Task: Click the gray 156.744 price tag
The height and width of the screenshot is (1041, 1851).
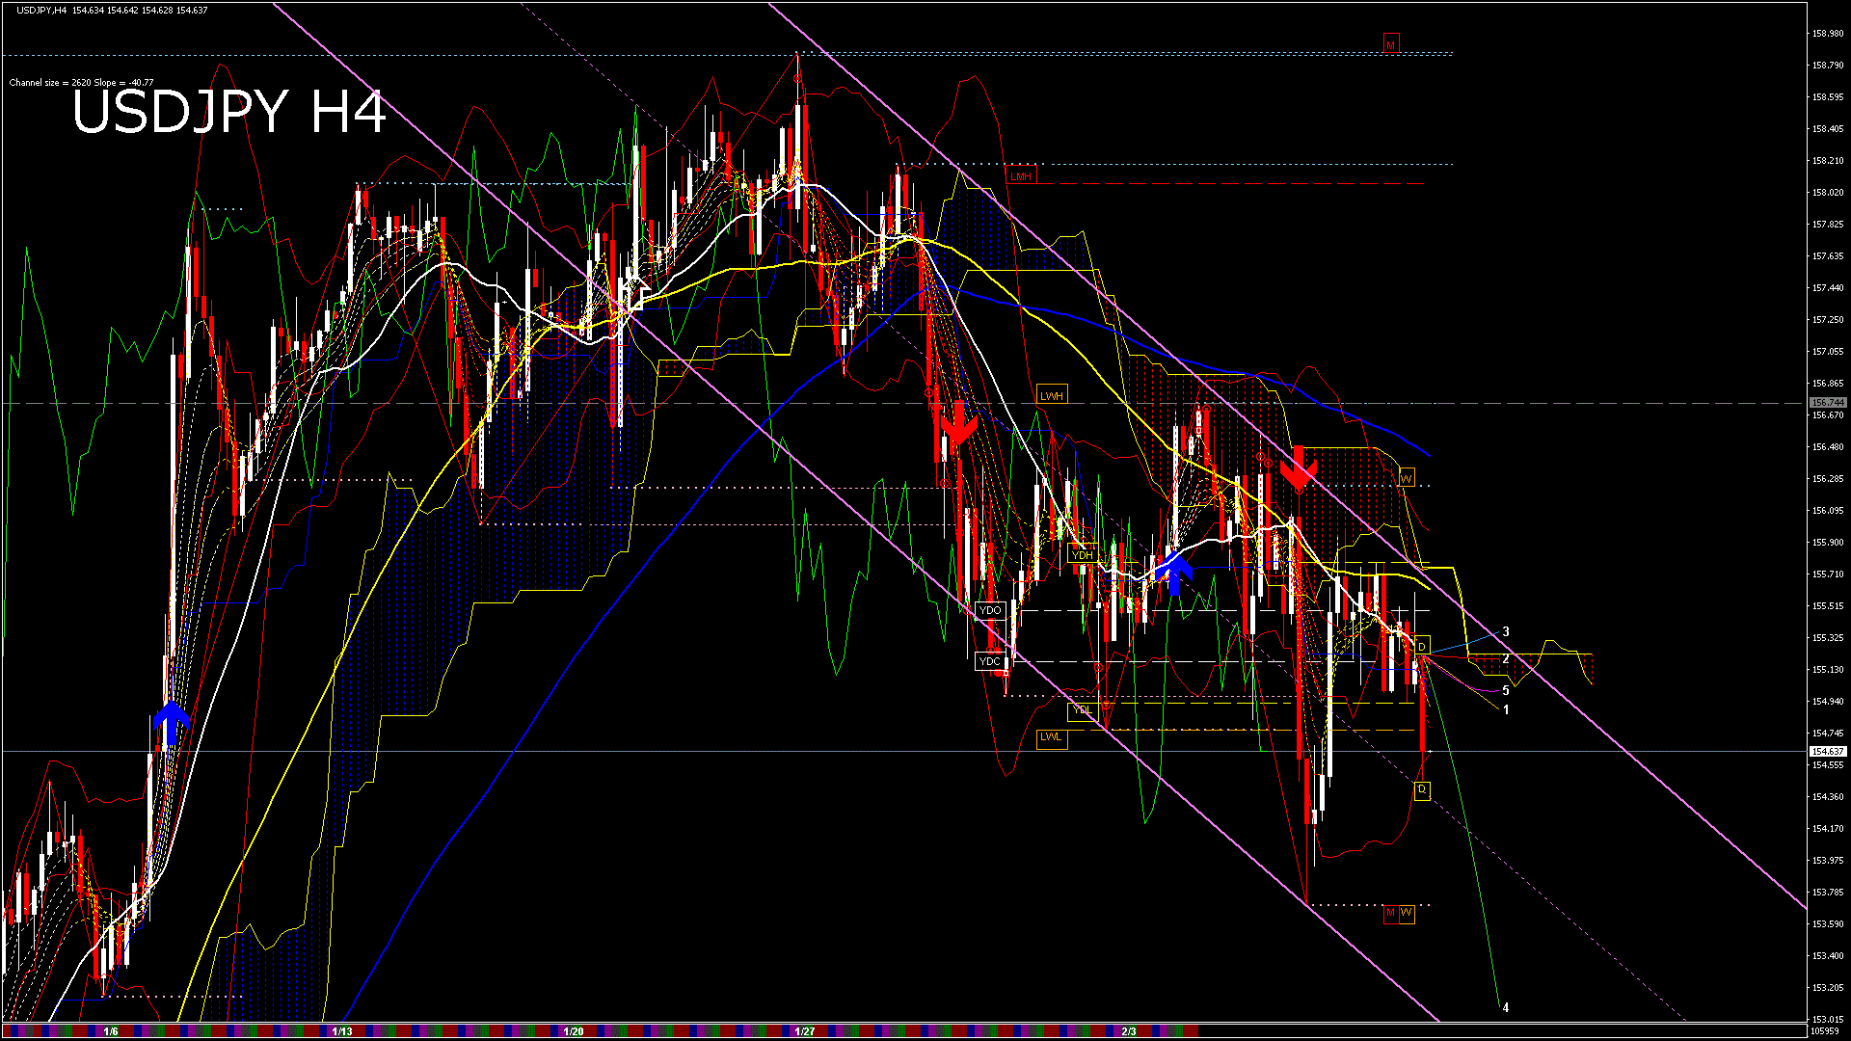Action: pyautogui.click(x=1827, y=403)
